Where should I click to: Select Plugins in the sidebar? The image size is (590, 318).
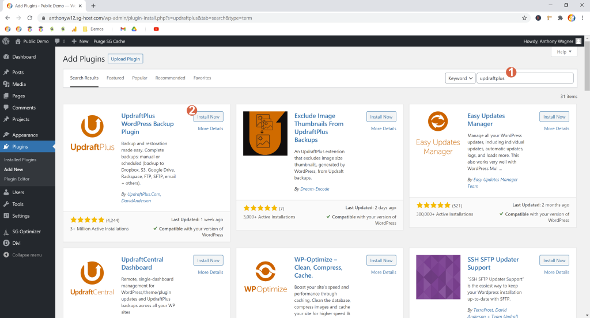(x=28, y=147)
